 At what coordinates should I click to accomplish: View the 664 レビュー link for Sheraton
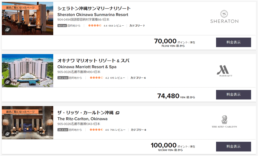(116, 26)
